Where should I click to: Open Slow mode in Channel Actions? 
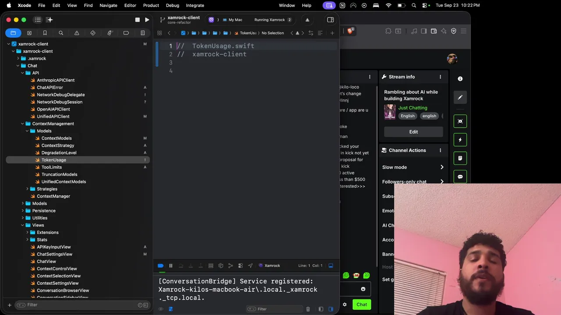413,167
